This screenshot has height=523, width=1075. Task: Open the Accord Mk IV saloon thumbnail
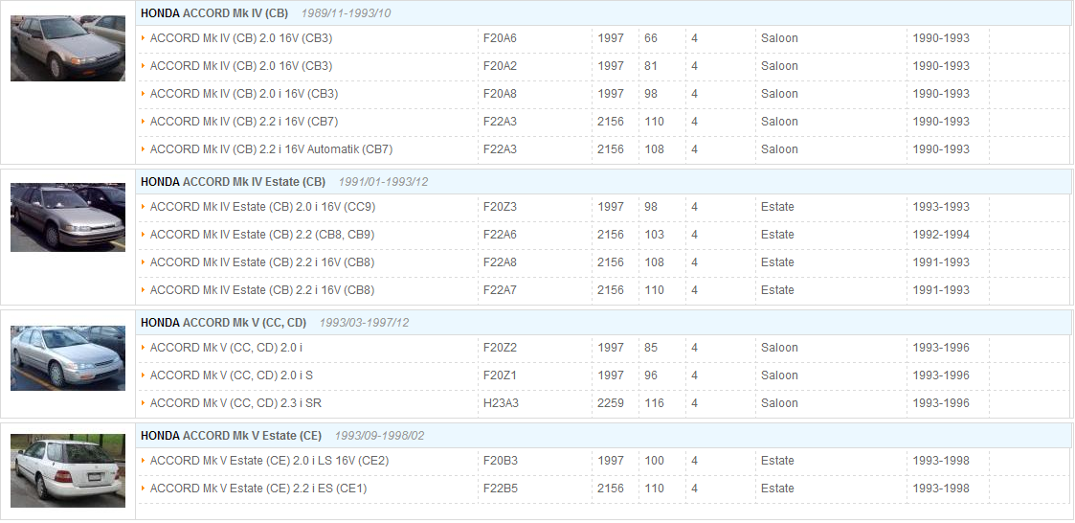(x=68, y=48)
